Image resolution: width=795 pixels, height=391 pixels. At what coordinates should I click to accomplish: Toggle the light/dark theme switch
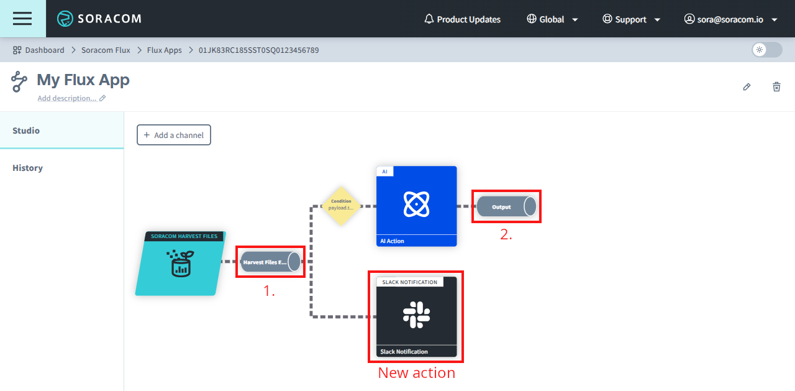[766, 50]
